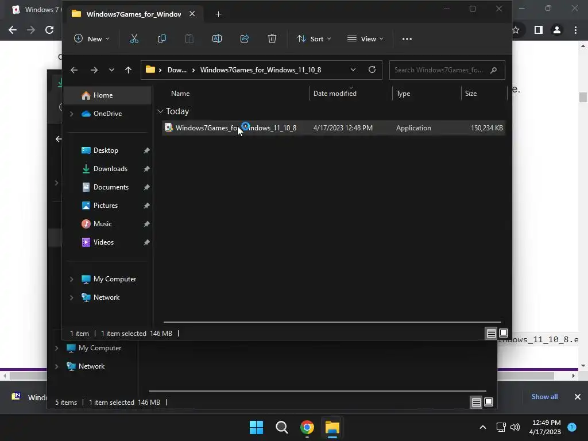Click Chrome page horizontal scrollbar
Image resolution: width=588 pixels, height=441 pixels.
281,376
